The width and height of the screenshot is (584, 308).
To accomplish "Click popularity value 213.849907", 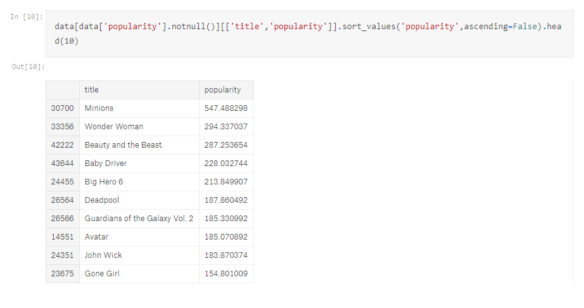I will 227,182.
